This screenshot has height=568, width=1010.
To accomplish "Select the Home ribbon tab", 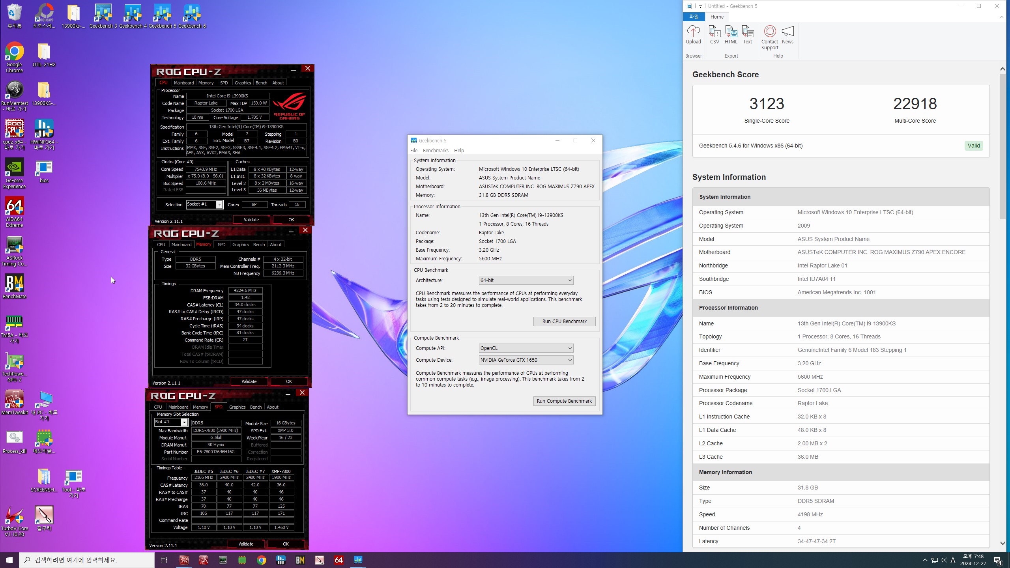I will 717,17.
